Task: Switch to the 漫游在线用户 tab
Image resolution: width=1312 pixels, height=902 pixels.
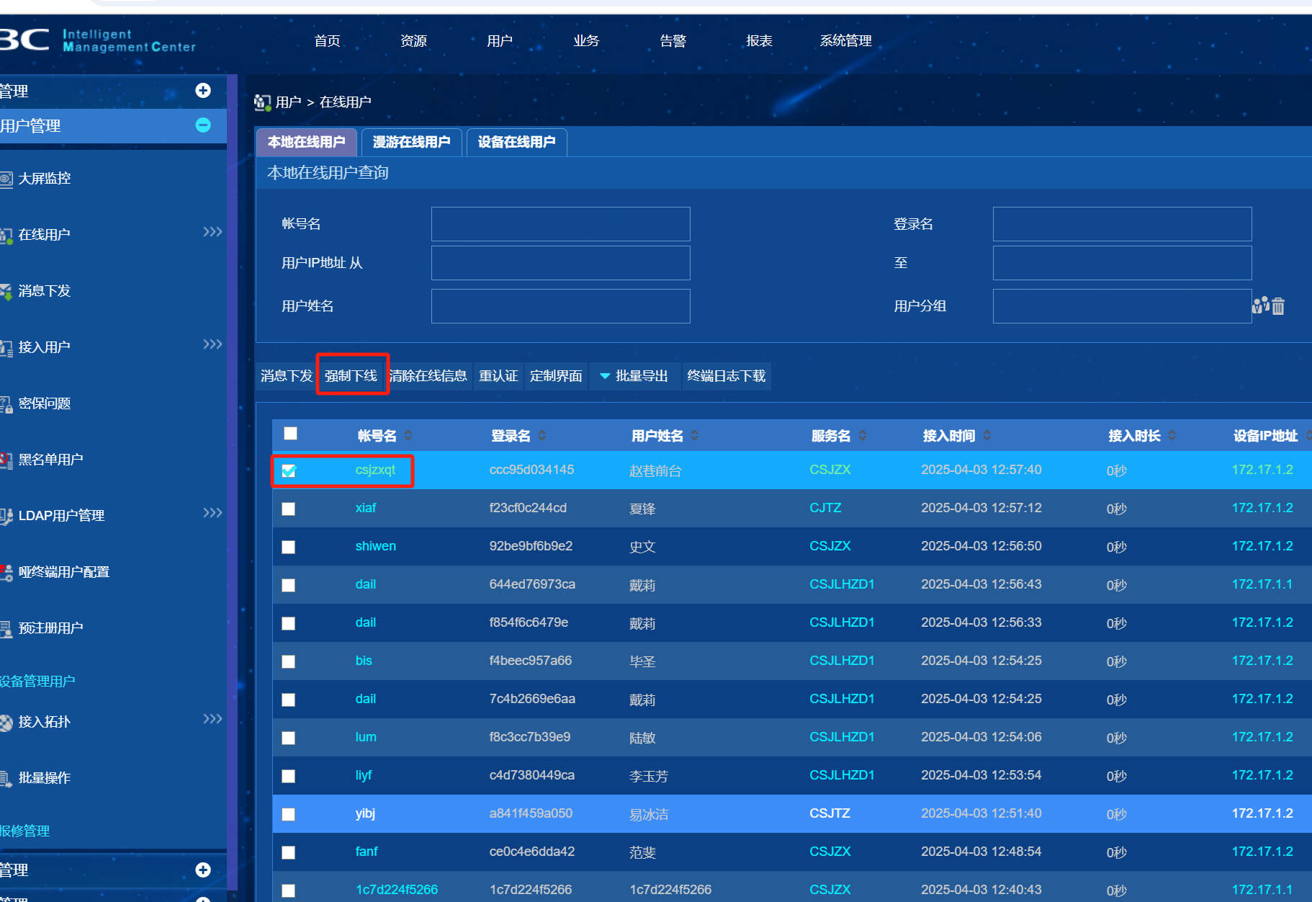Action: click(x=412, y=142)
